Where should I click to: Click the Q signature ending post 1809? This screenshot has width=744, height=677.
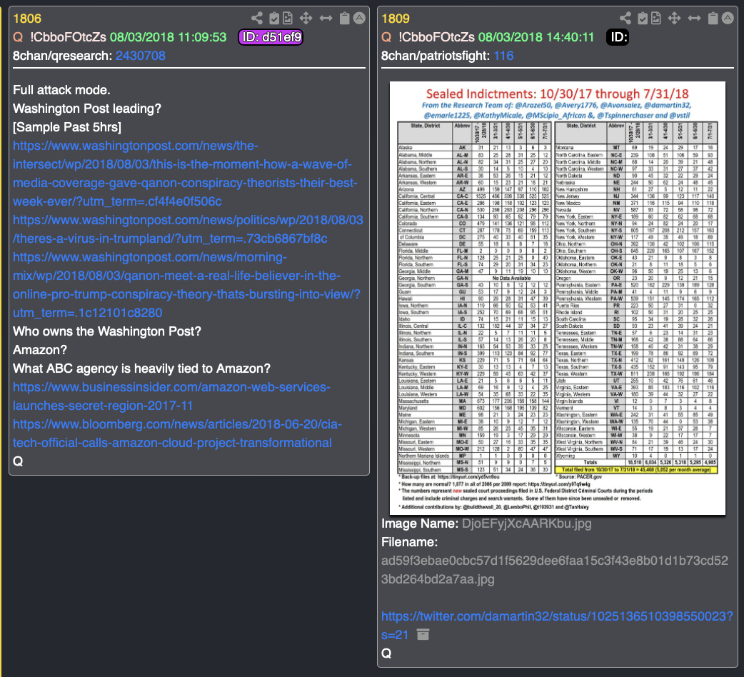[386, 653]
